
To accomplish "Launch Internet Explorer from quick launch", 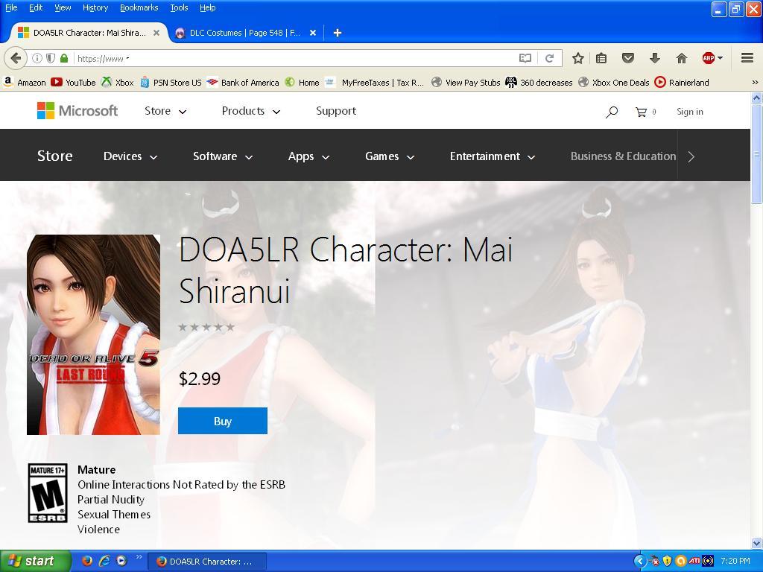I will point(104,561).
